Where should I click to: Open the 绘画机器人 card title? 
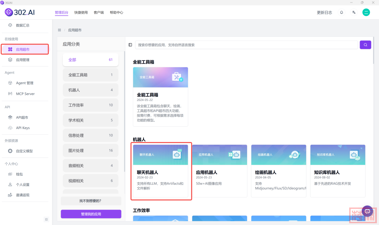click(266, 173)
